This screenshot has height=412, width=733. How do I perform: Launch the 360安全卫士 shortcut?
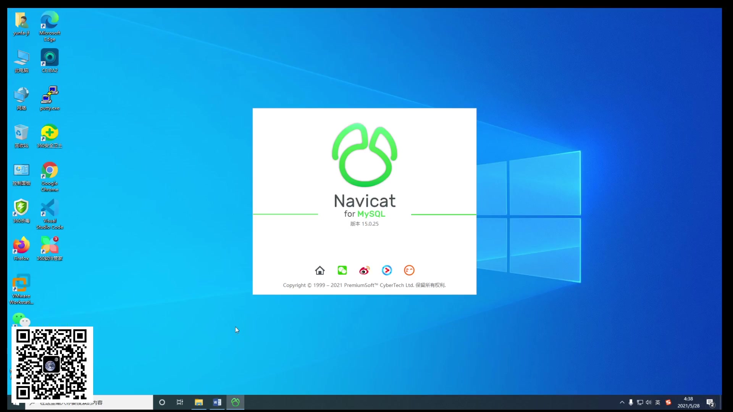point(50,136)
